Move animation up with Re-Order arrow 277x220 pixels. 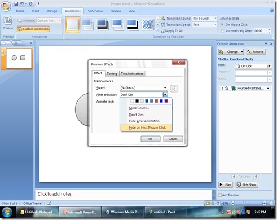[x=234, y=177]
